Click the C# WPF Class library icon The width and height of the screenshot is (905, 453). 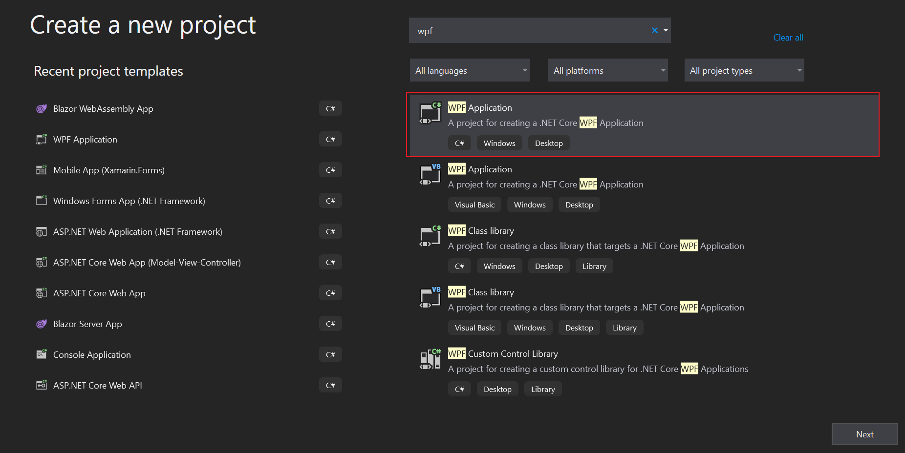pyautogui.click(x=430, y=236)
